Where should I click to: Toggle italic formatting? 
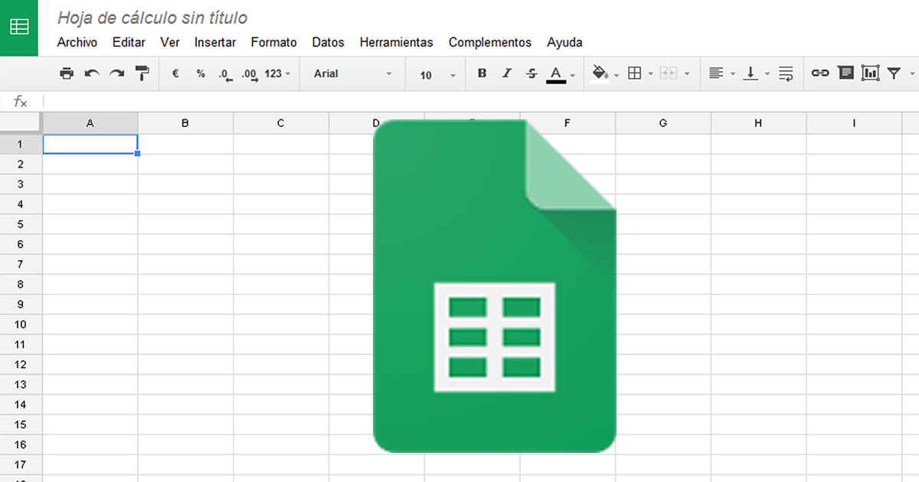click(506, 73)
